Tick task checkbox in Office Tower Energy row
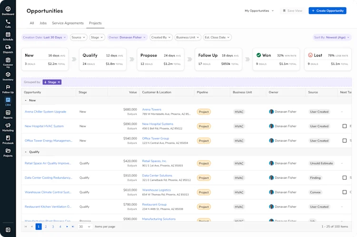This screenshot has width=357, height=237. [345, 141]
